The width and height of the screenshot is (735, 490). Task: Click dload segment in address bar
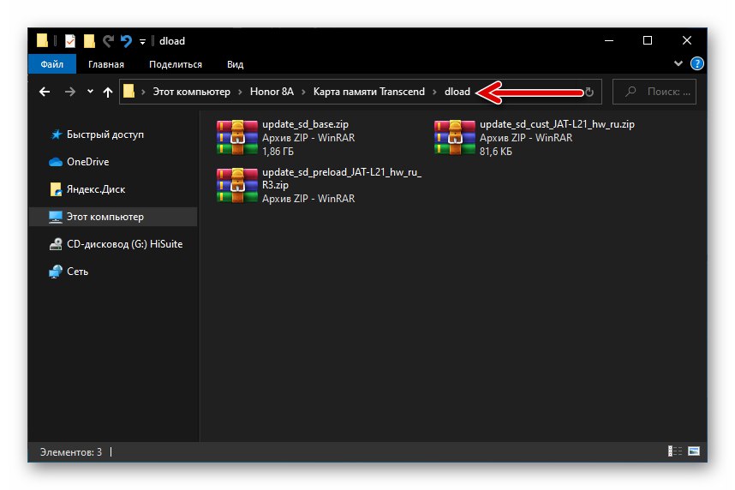(x=457, y=92)
